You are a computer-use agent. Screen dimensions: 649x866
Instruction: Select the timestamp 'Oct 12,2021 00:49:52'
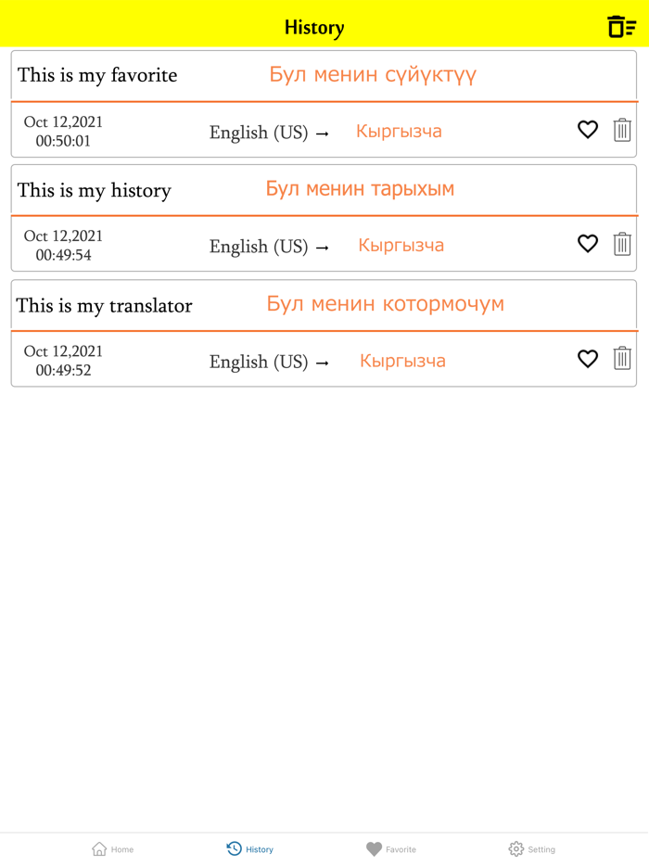point(62,360)
